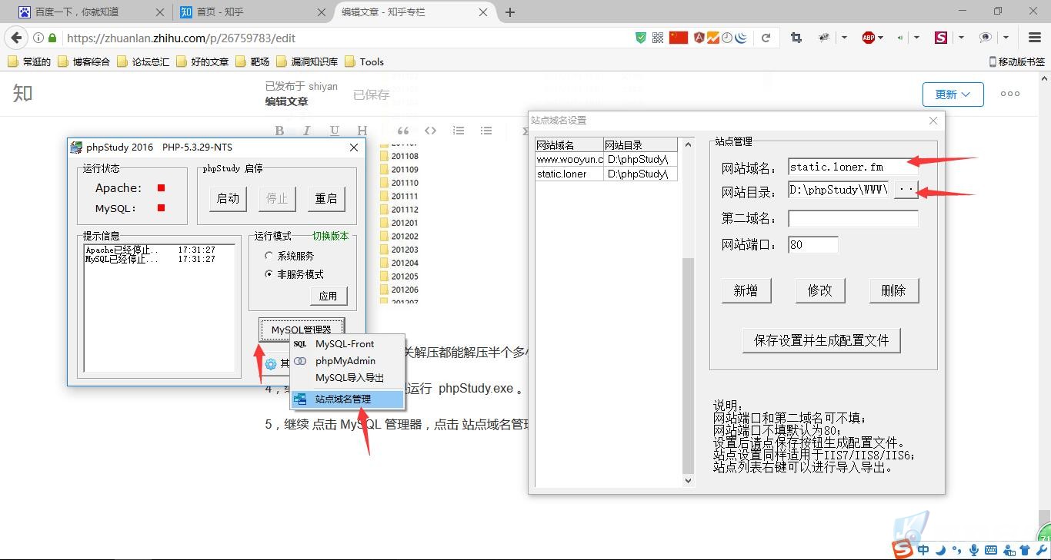Click the Zhihu 知 logo
This screenshot has width=1051, height=560.
tap(23, 94)
